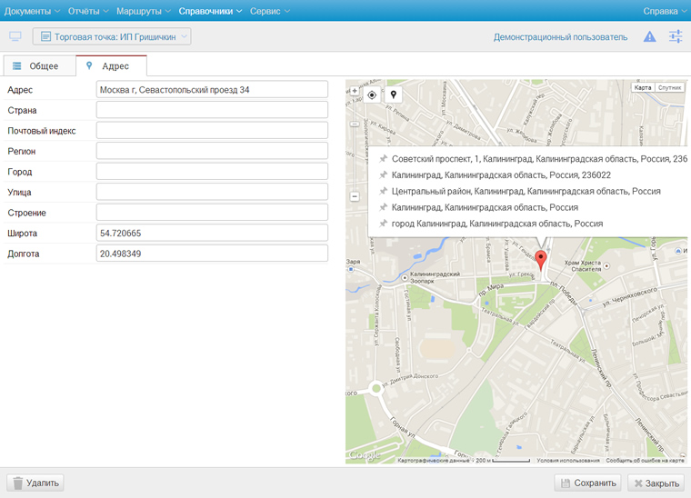
Task: Click the map zoom slider track
Action: pyautogui.click(x=355, y=144)
